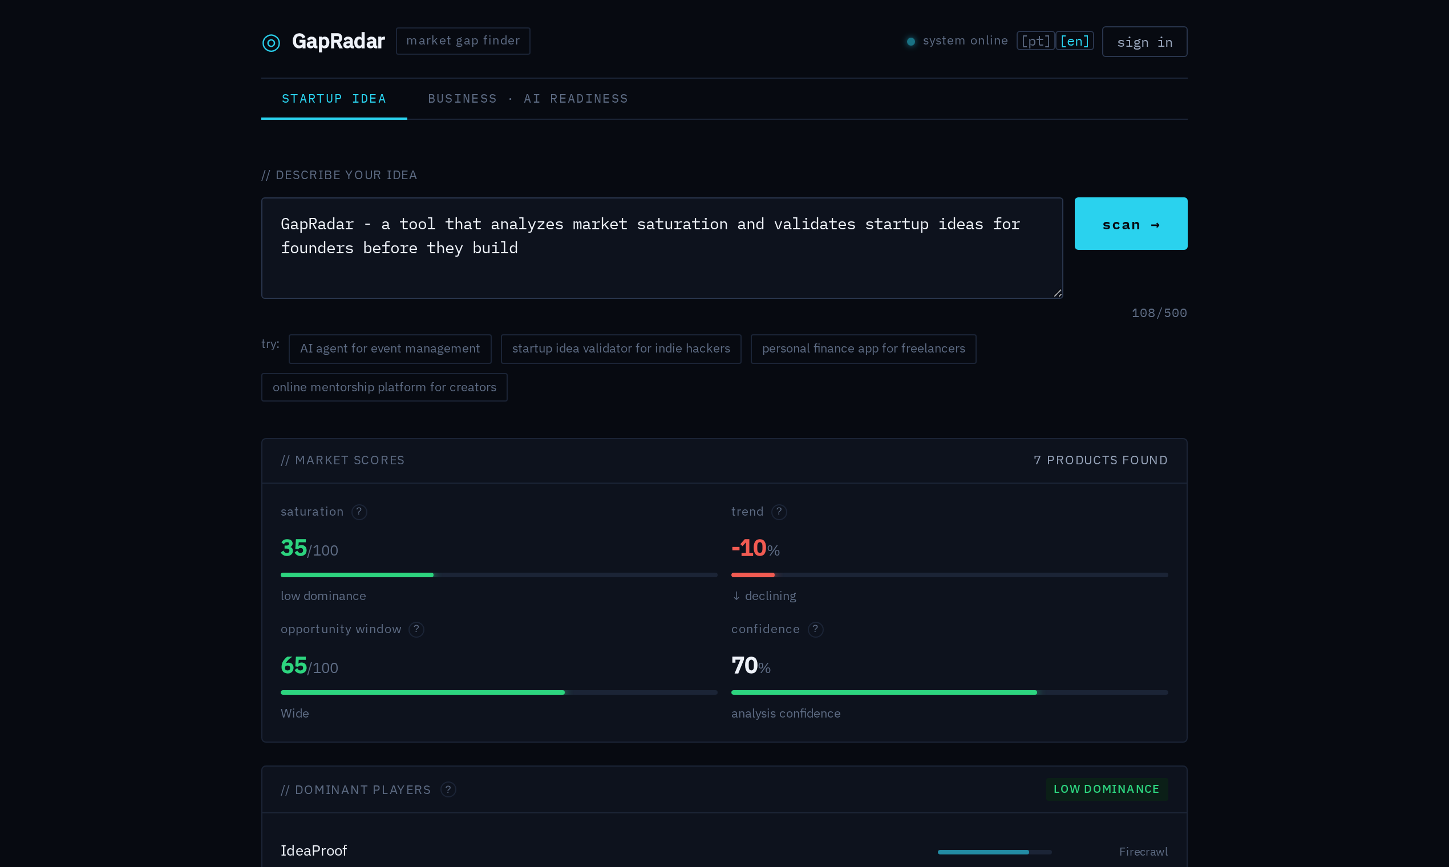
Task: Click the 'market gap finder' tag
Action: click(x=463, y=41)
